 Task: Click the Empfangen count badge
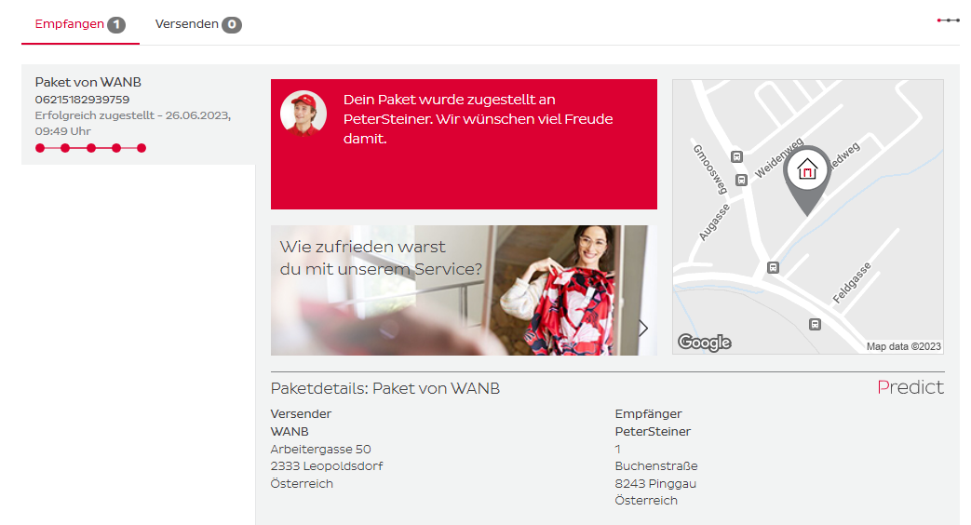pyautogui.click(x=115, y=25)
